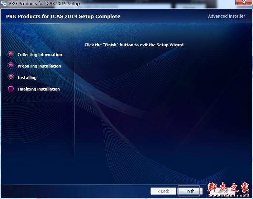Click the Installing step bullet
Screen dimensions: 253x199
pyautogui.click(x=11, y=77)
